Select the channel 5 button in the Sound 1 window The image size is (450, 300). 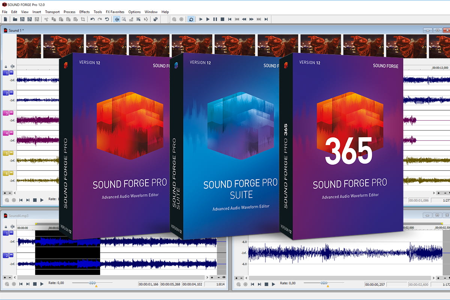(x=6, y=153)
